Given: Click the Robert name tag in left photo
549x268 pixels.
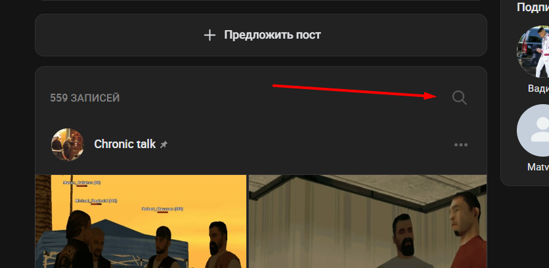Looking at the screenshot, I should [162, 209].
